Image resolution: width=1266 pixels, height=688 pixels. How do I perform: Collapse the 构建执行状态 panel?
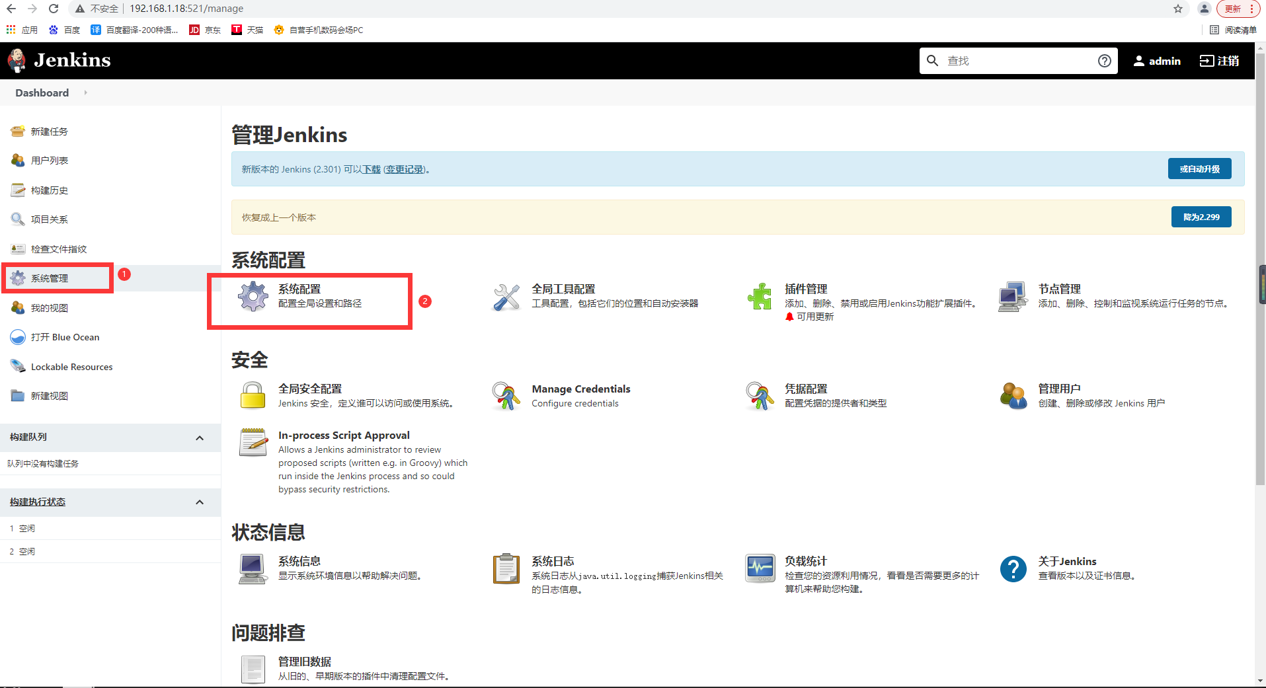[200, 502]
